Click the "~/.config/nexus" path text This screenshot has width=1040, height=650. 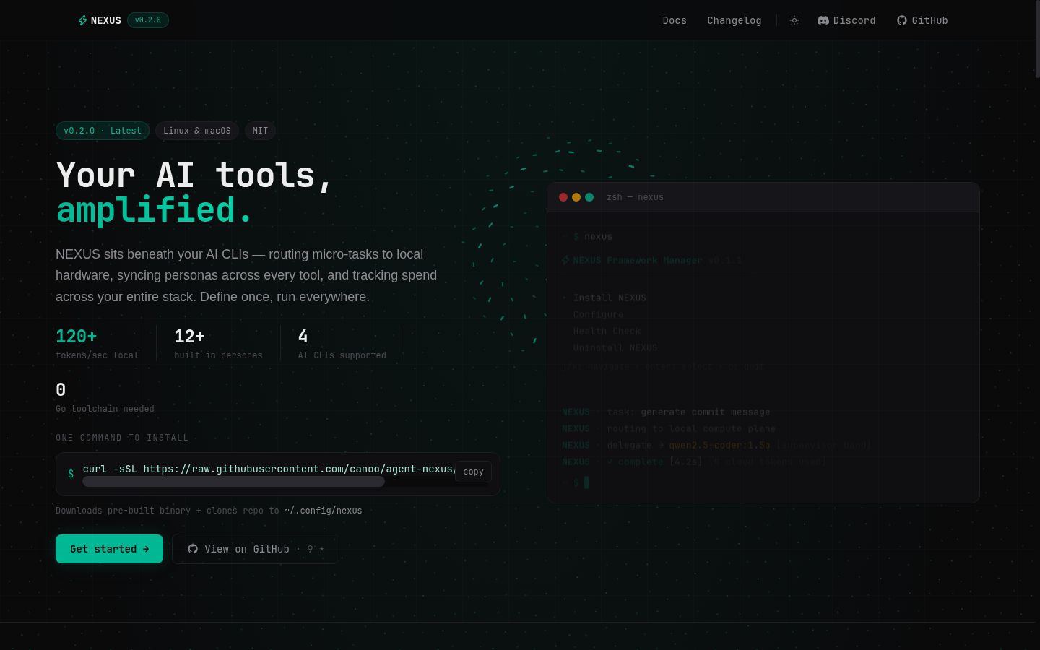323,511
